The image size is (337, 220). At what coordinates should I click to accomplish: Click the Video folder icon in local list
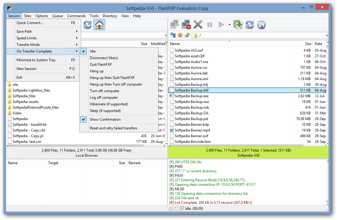(9, 113)
